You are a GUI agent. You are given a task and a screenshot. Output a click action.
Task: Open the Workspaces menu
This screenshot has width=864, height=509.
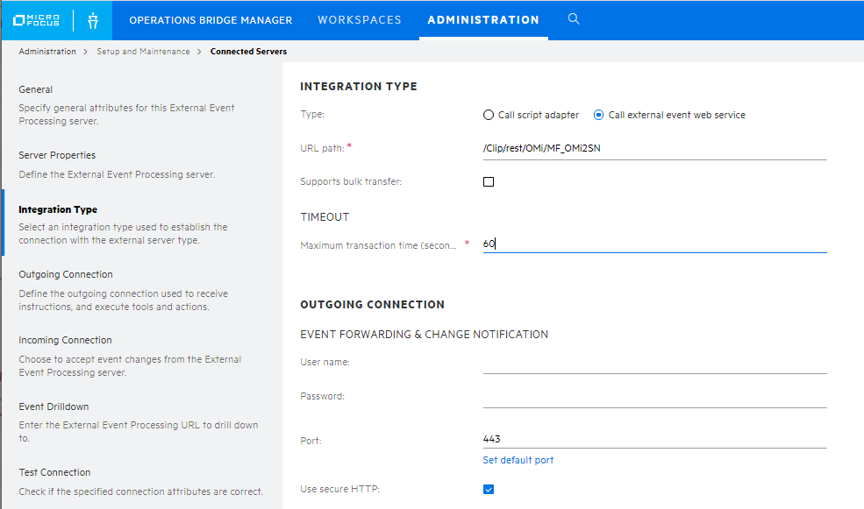(360, 20)
